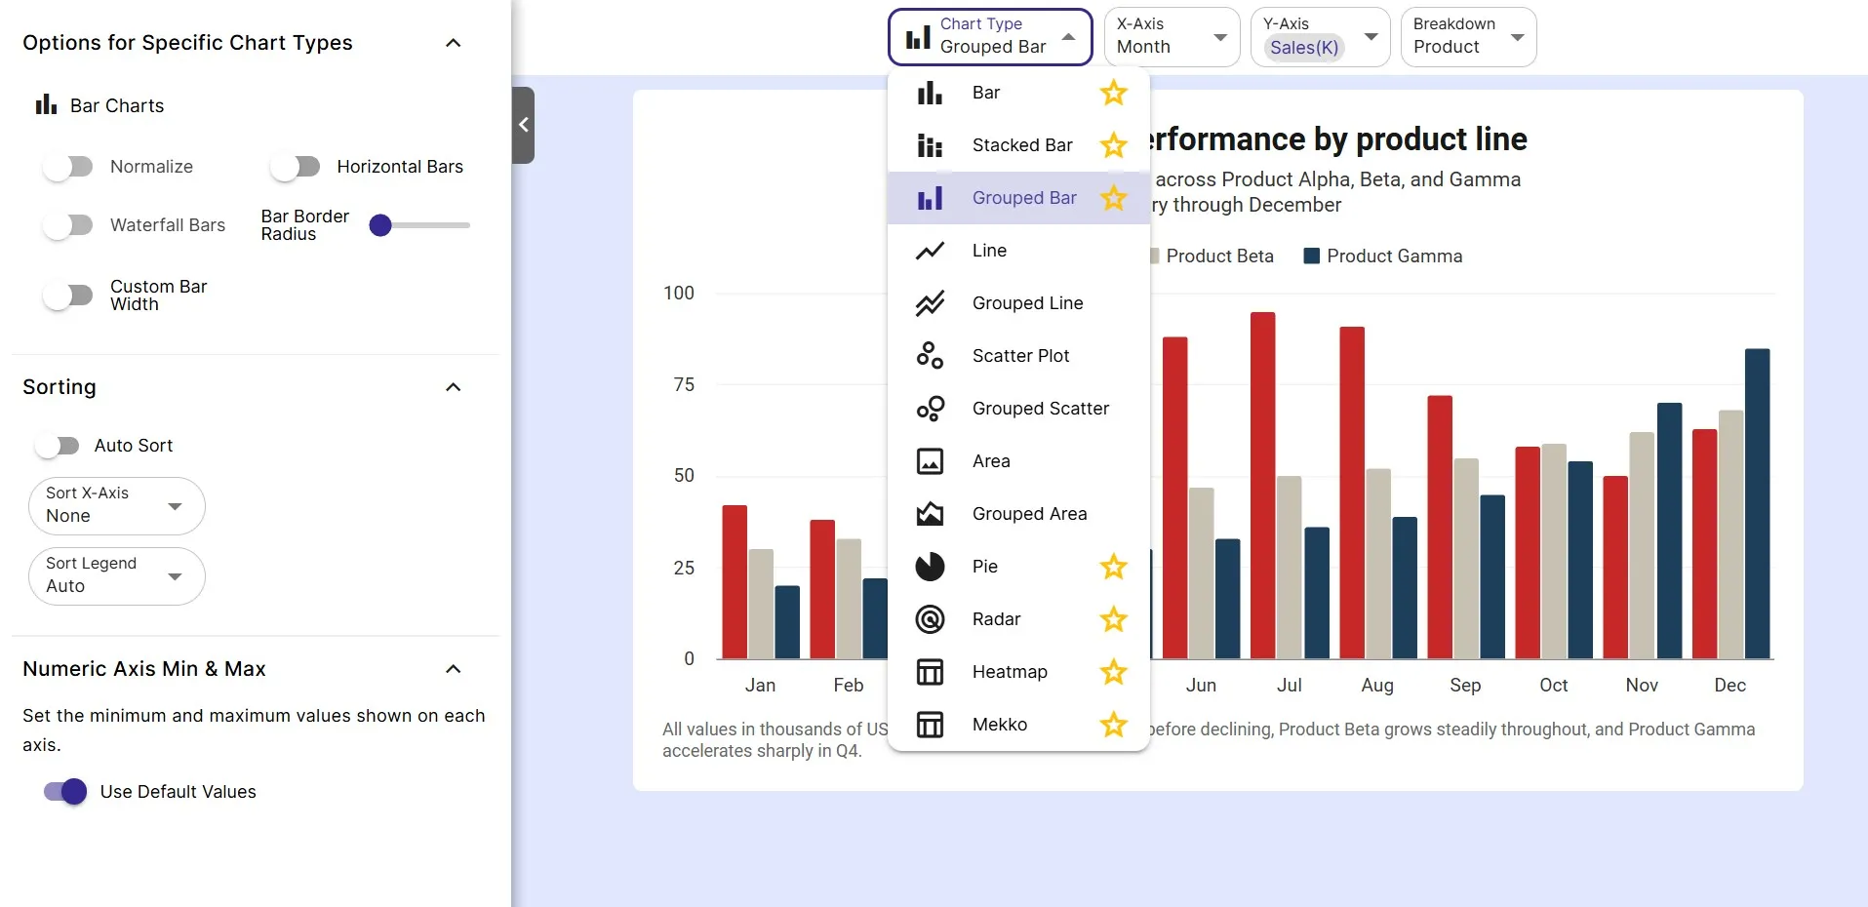The height and width of the screenshot is (907, 1868).
Task: Disable Use Default Values toggle
Action: click(x=65, y=792)
